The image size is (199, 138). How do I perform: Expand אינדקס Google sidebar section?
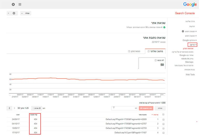190,40
